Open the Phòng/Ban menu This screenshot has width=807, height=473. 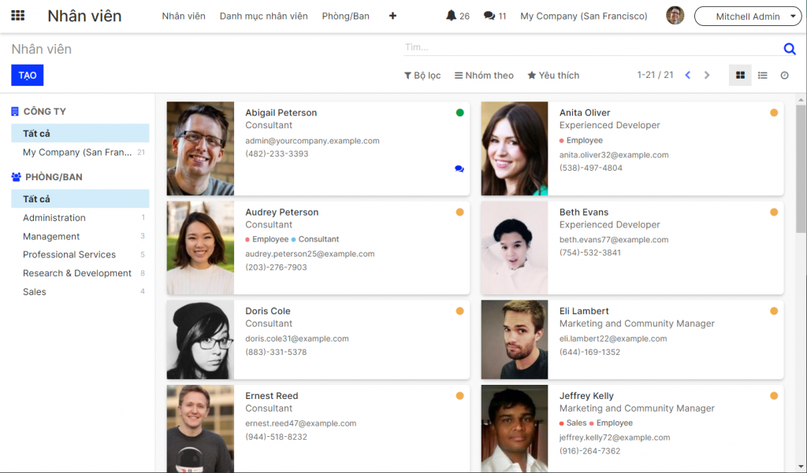coord(346,16)
